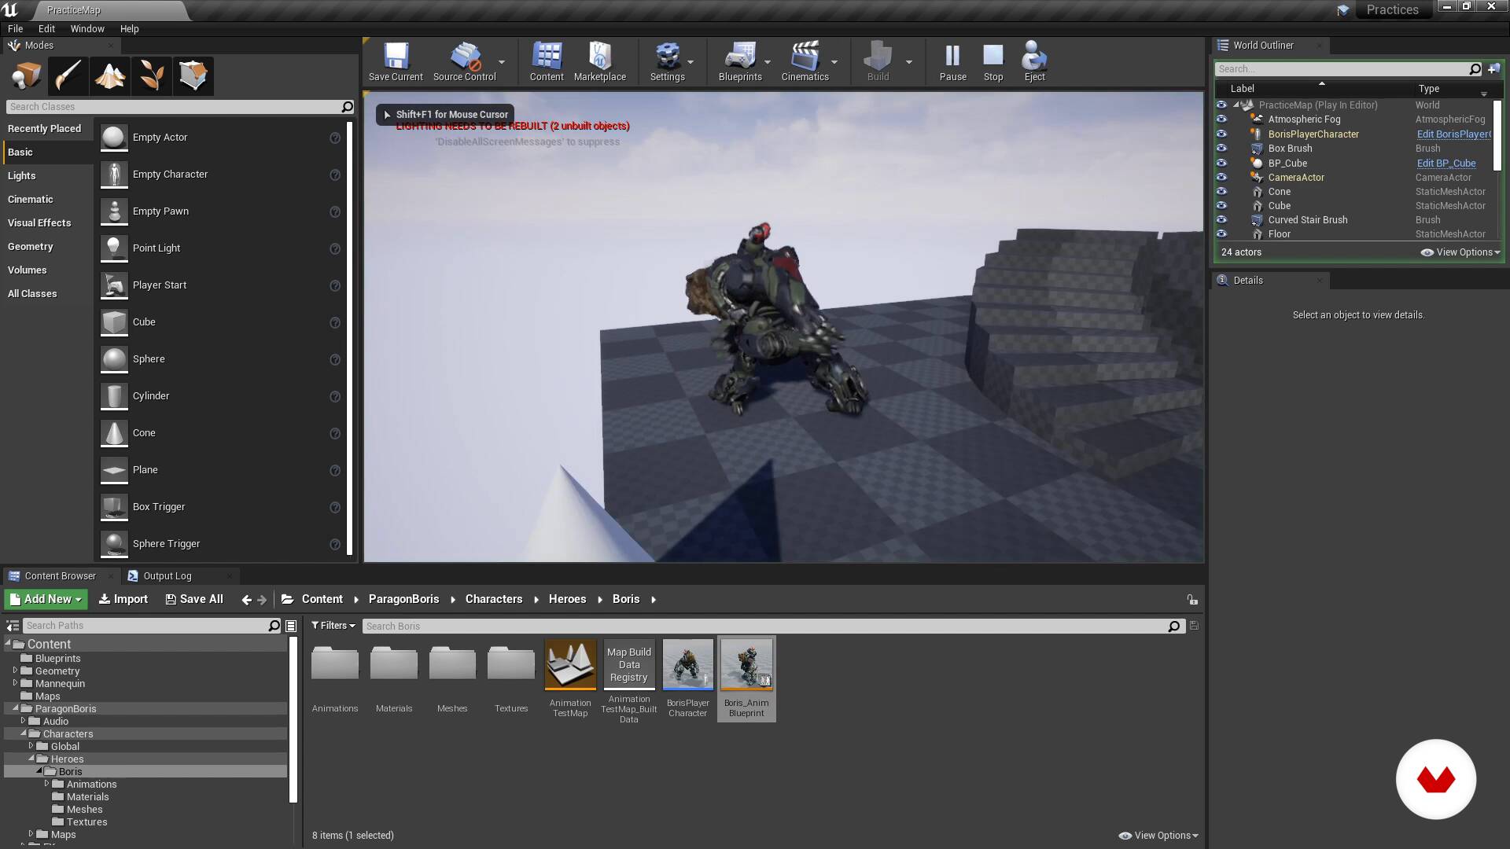Toggle visibility of Floor actor
Viewport: 1510px width, 849px height.
pyautogui.click(x=1221, y=233)
